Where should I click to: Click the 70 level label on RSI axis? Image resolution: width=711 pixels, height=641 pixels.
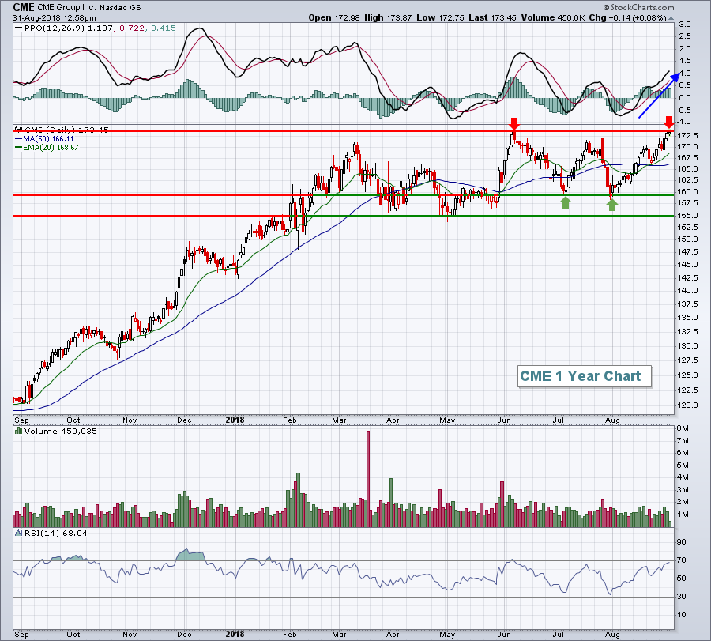(682, 560)
